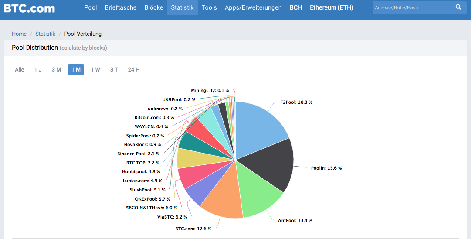Click the Lubian.com: 4.9 % label

pyautogui.click(x=142, y=181)
